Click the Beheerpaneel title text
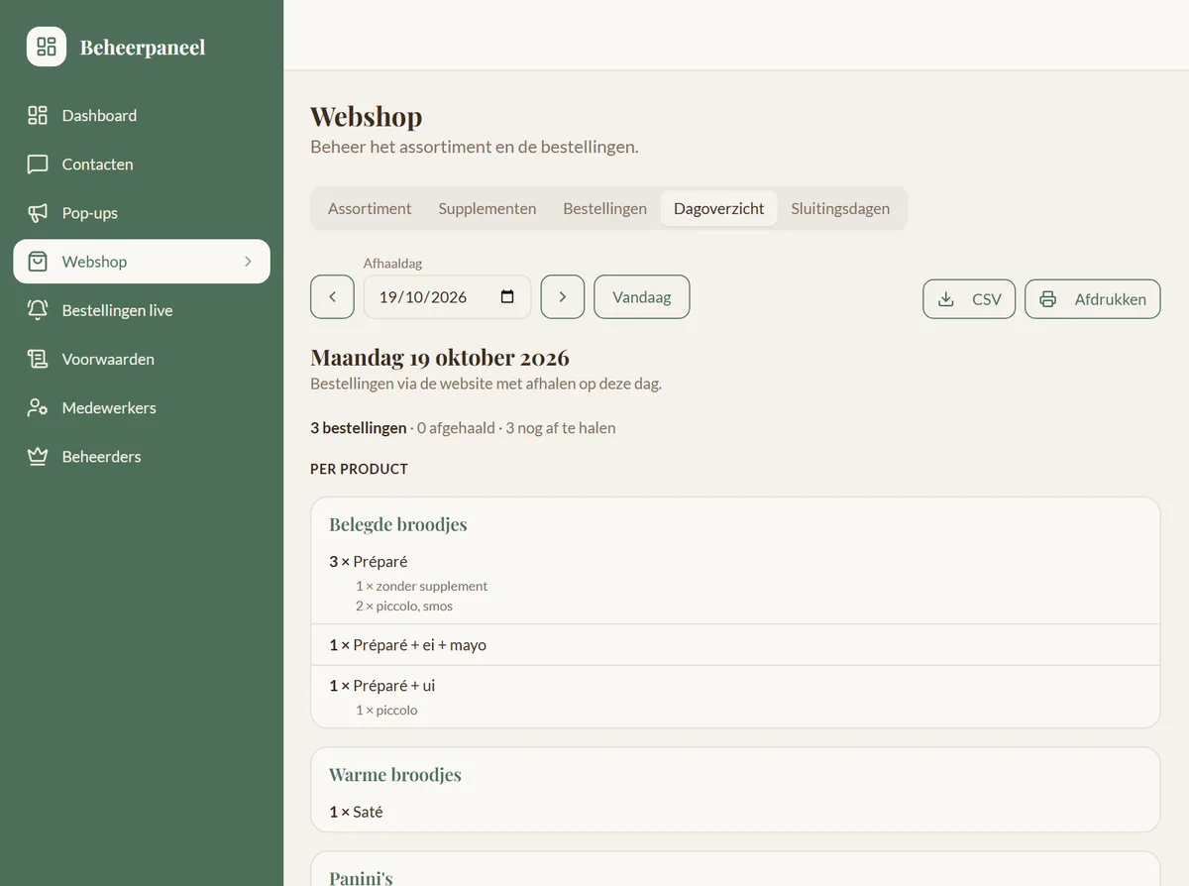 tap(143, 47)
